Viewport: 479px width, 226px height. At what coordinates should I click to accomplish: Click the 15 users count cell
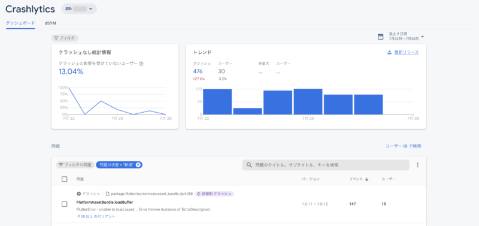[x=384, y=204]
